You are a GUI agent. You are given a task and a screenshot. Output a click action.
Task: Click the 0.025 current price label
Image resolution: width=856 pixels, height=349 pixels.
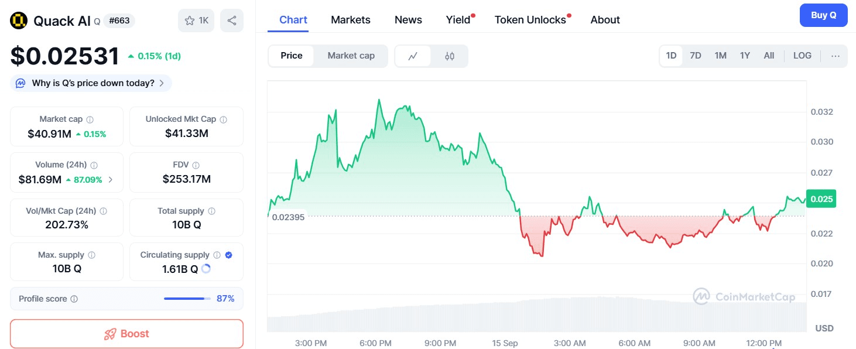[821, 199]
